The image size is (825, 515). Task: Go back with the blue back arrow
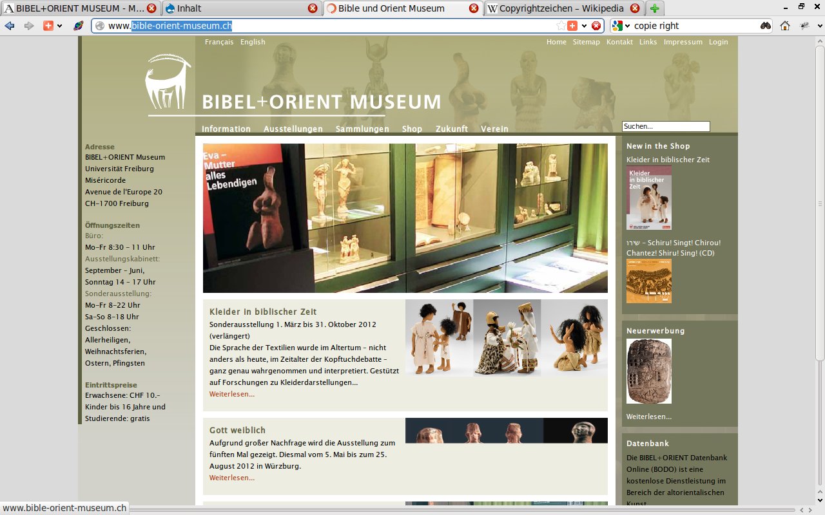coord(10,26)
